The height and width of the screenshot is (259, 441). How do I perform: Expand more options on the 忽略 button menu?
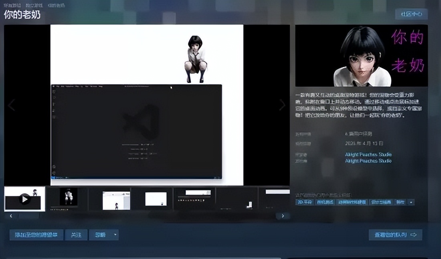pos(115,235)
